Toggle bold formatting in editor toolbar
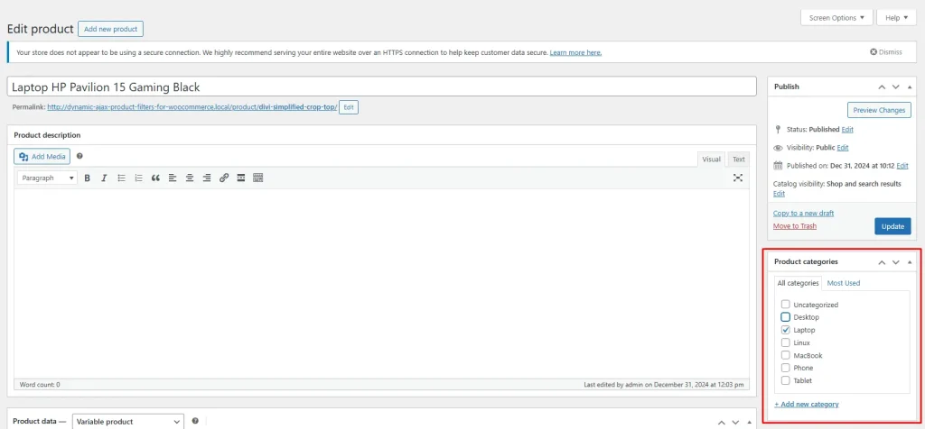The height and width of the screenshot is (429, 925). click(88, 178)
